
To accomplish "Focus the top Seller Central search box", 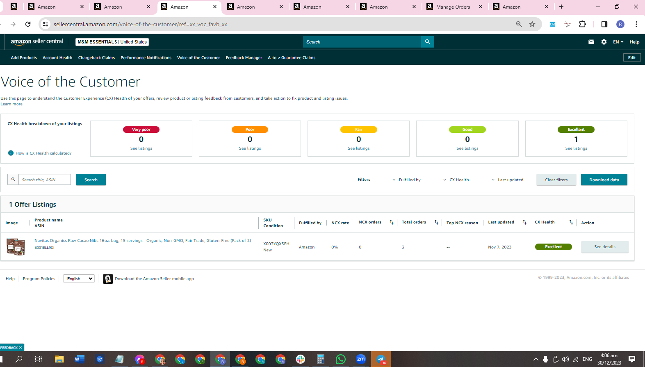I will click(362, 42).
